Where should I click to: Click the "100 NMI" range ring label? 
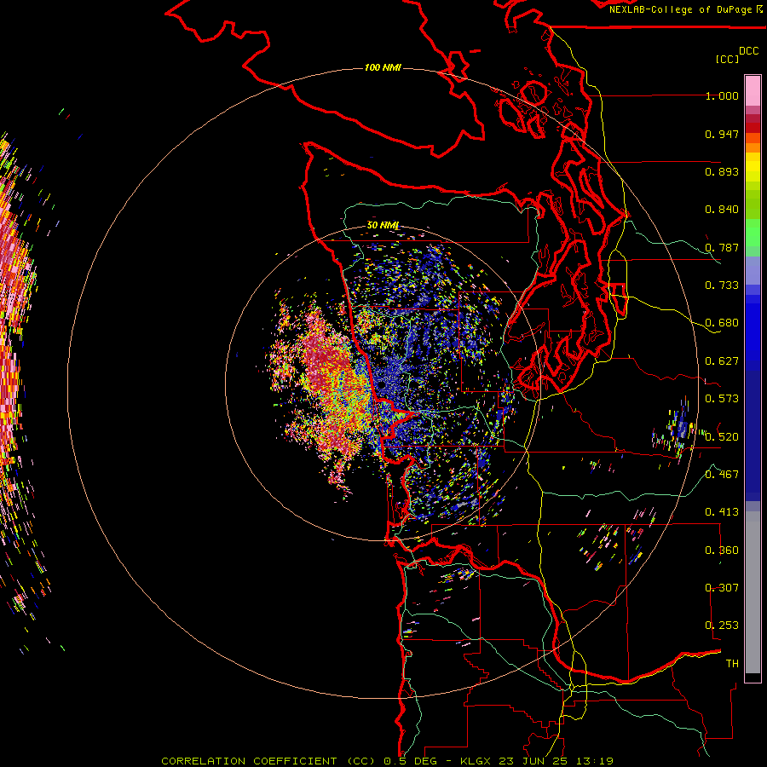click(383, 67)
